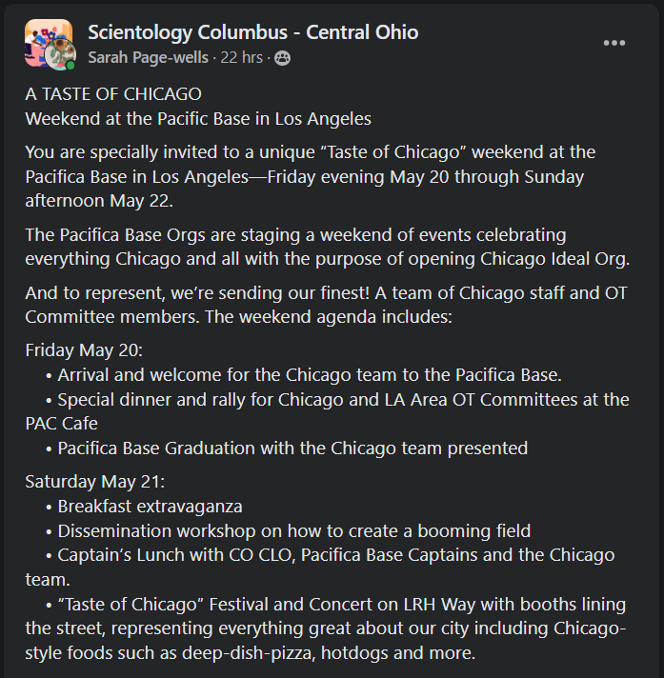Open Scientology Columbus - Central Ohio group page
The height and width of the screenshot is (678, 664).
tap(253, 32)
